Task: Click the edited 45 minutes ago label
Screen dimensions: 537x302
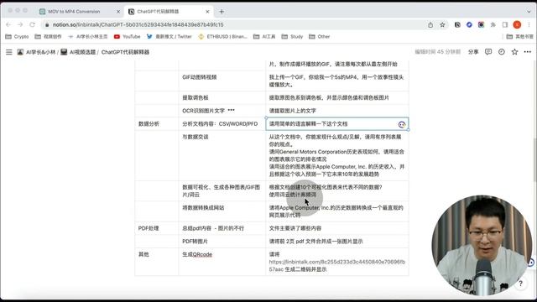Action: [x=438, y=52]
